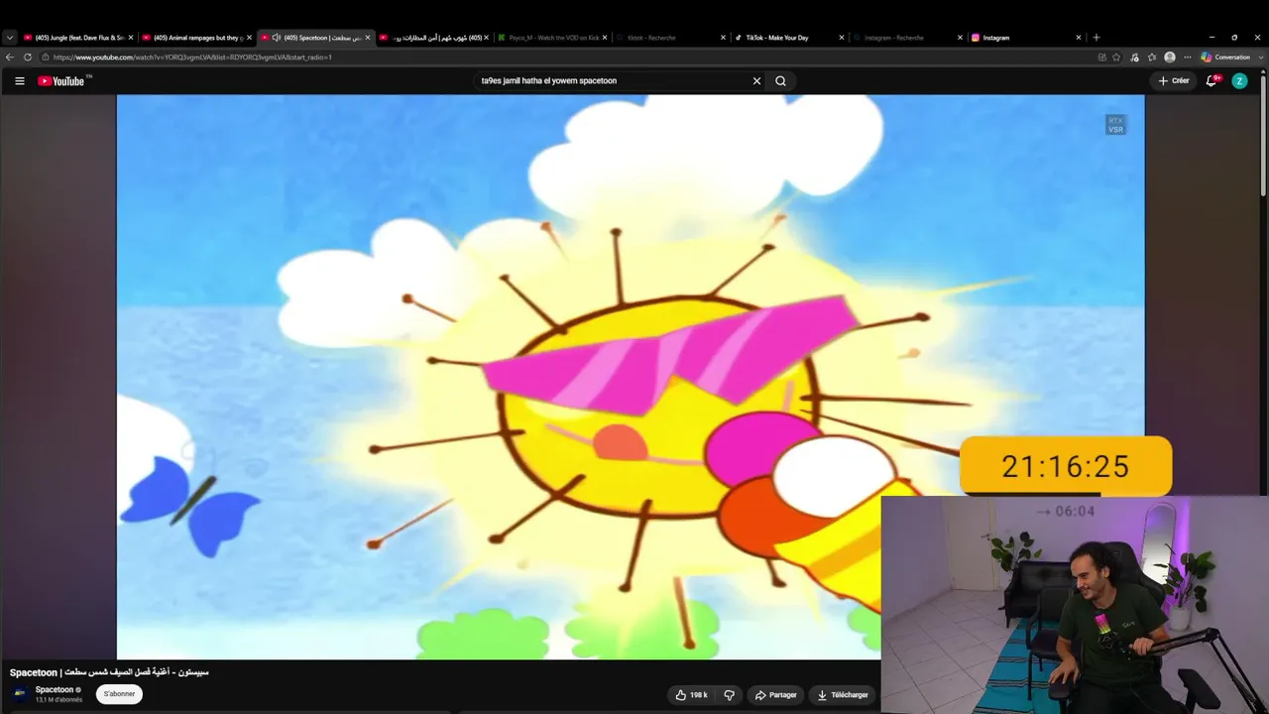The width and height of the screenshot is (1269, 714).
Task: Download the video via Télécharger
Action: [843, 695]
